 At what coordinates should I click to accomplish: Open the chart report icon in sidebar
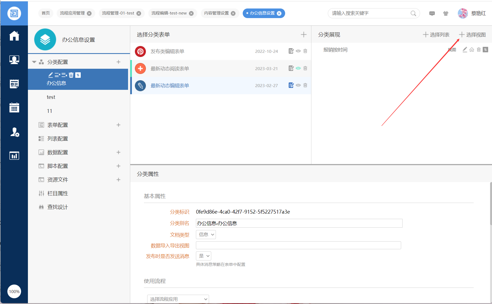(14, 156)
